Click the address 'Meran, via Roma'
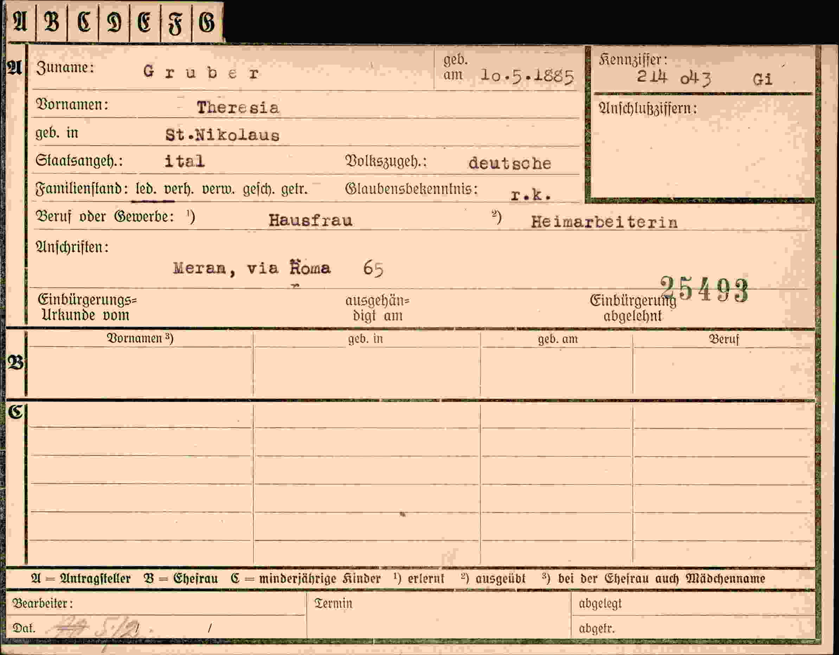Viewport: 839px width, 655px height. tap(252, 268)
